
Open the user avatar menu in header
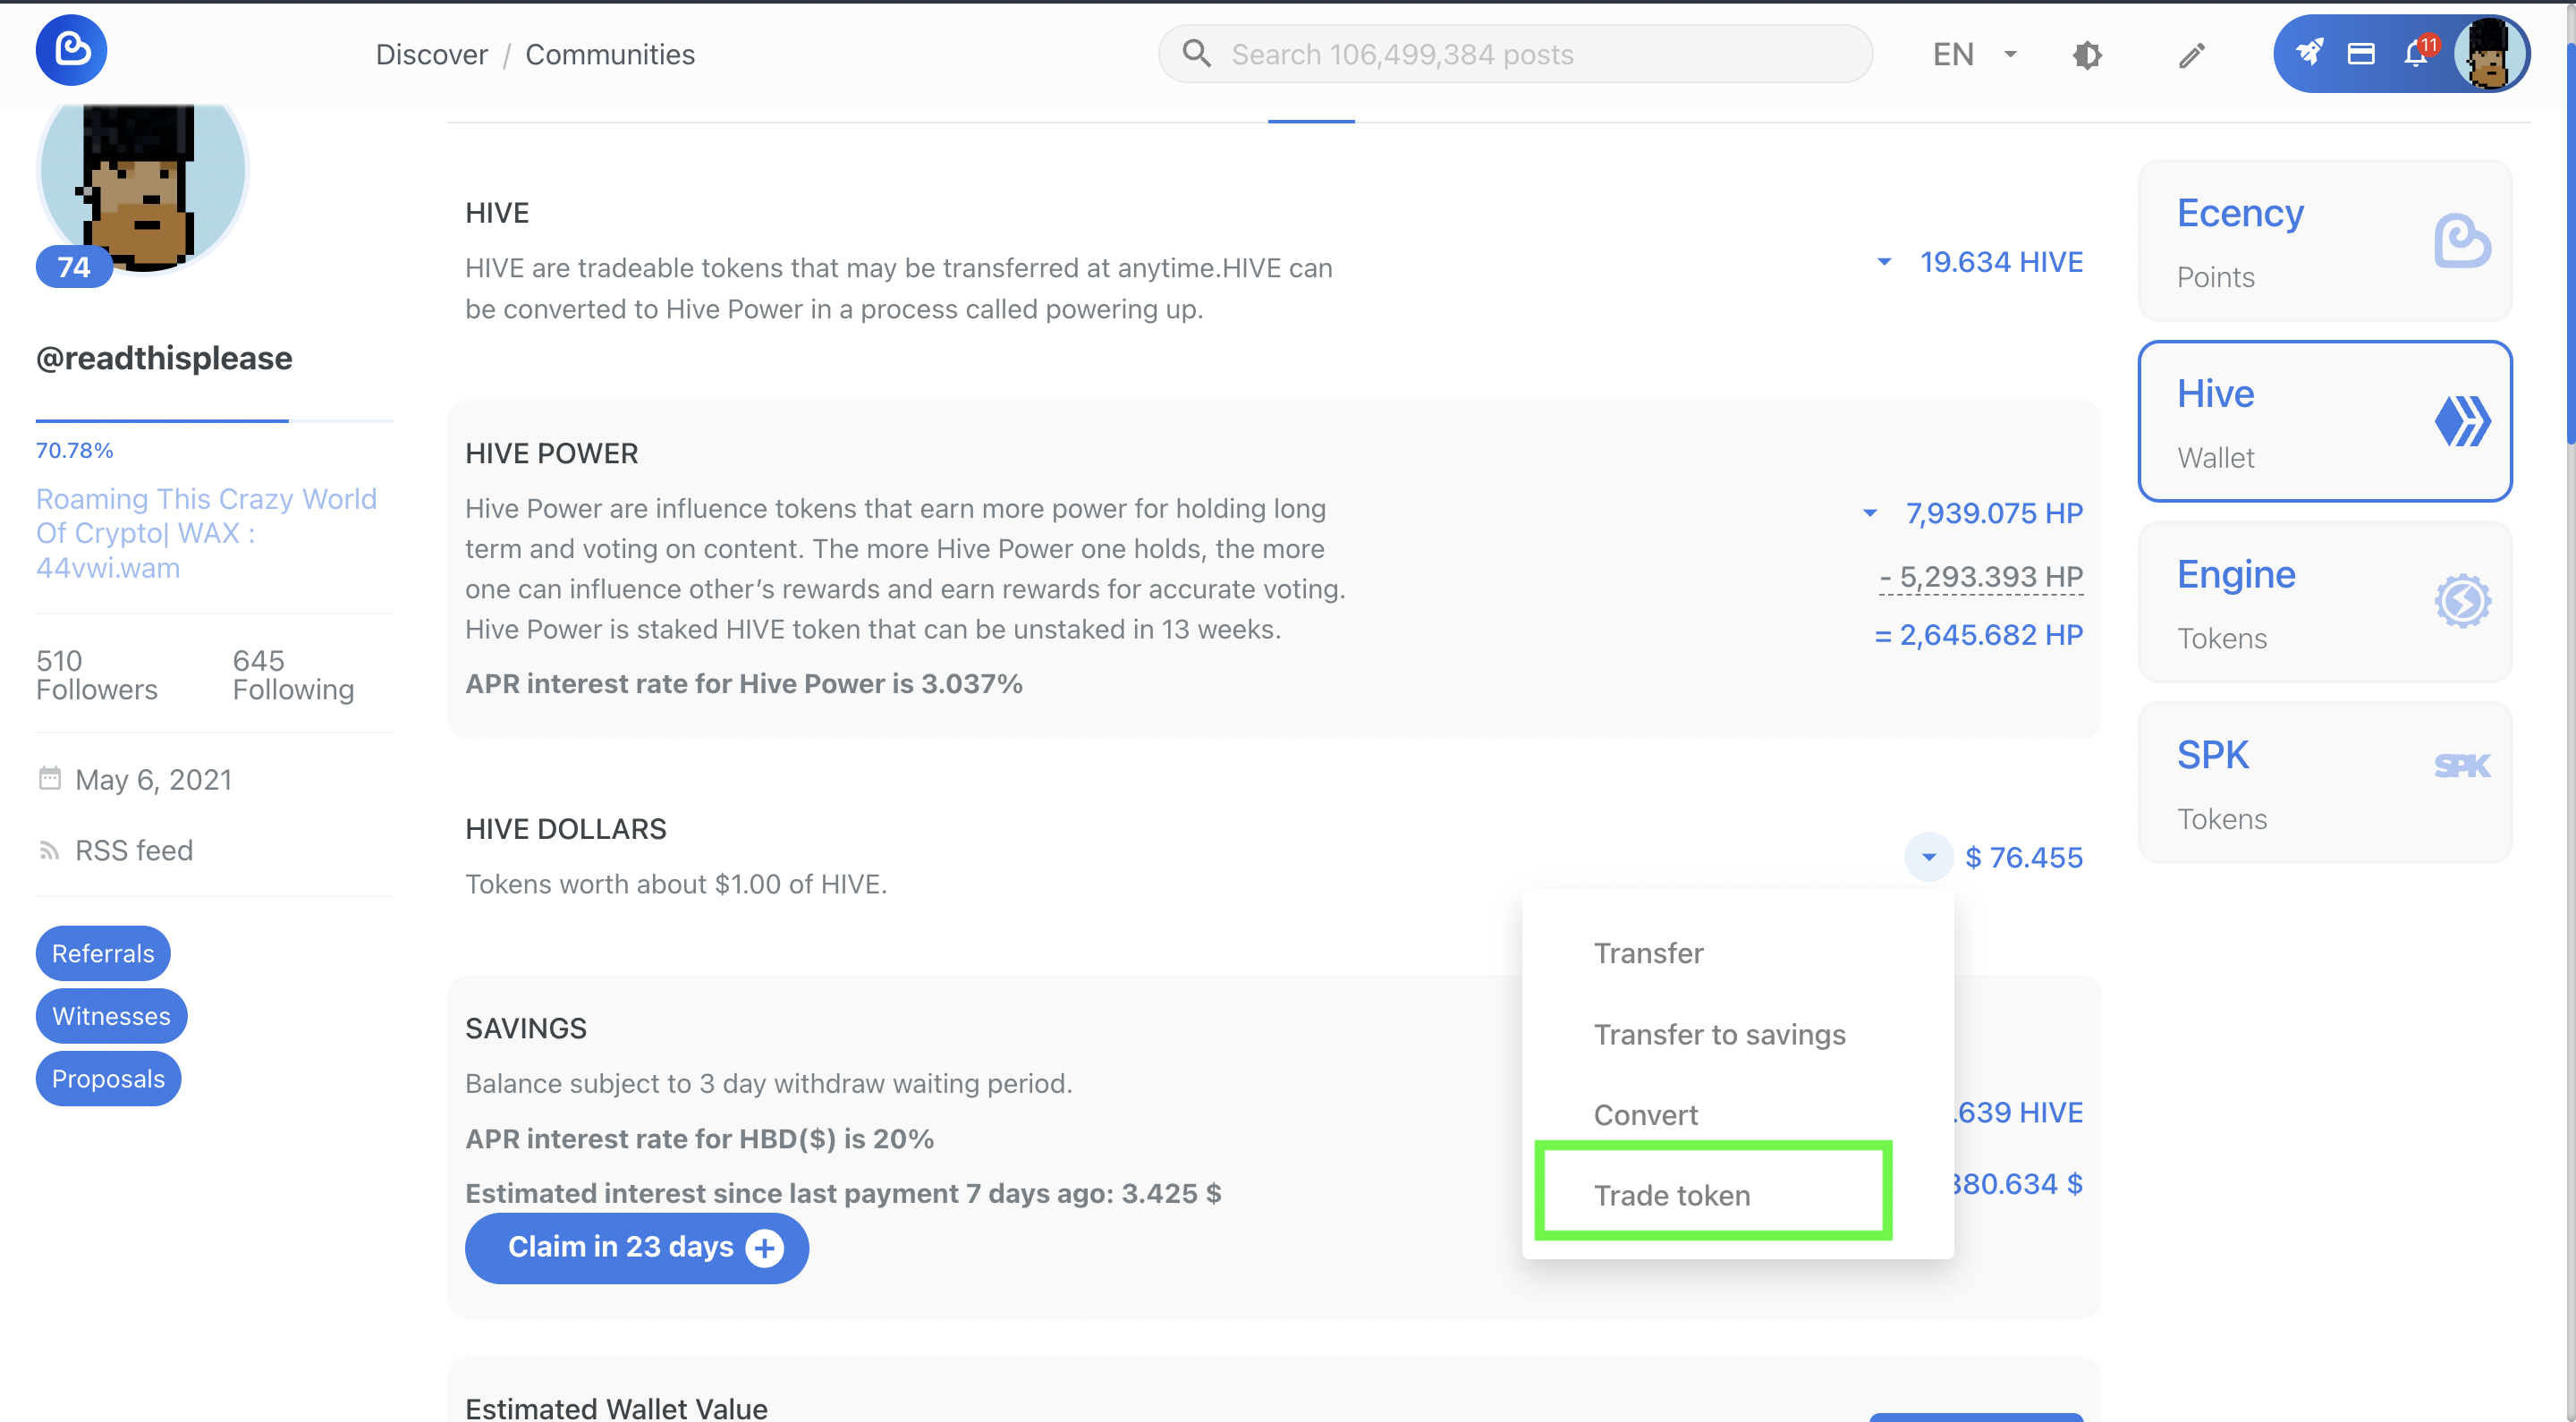tap(2489, 55)
